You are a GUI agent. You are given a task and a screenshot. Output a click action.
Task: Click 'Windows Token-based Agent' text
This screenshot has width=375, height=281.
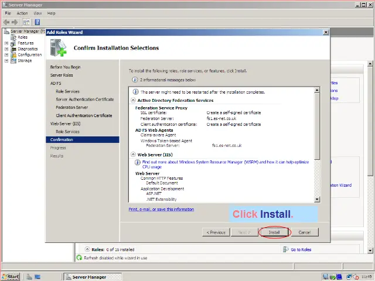point(166,140)
